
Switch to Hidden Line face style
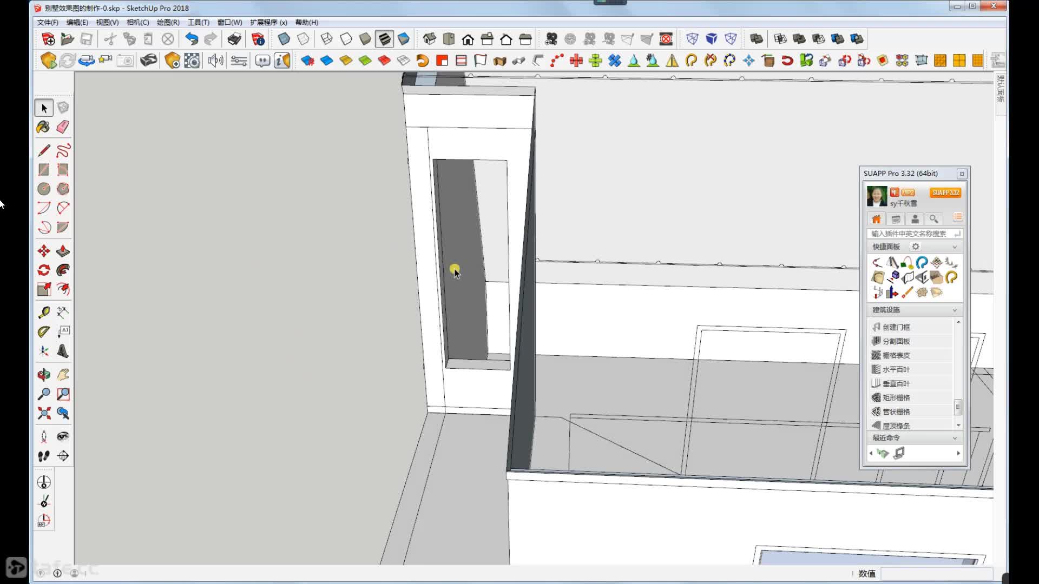[346, 39]
